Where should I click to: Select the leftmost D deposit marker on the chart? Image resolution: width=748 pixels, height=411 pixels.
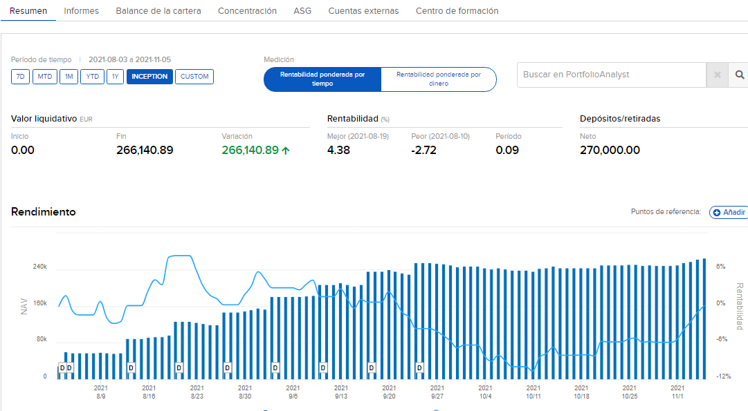62,368
